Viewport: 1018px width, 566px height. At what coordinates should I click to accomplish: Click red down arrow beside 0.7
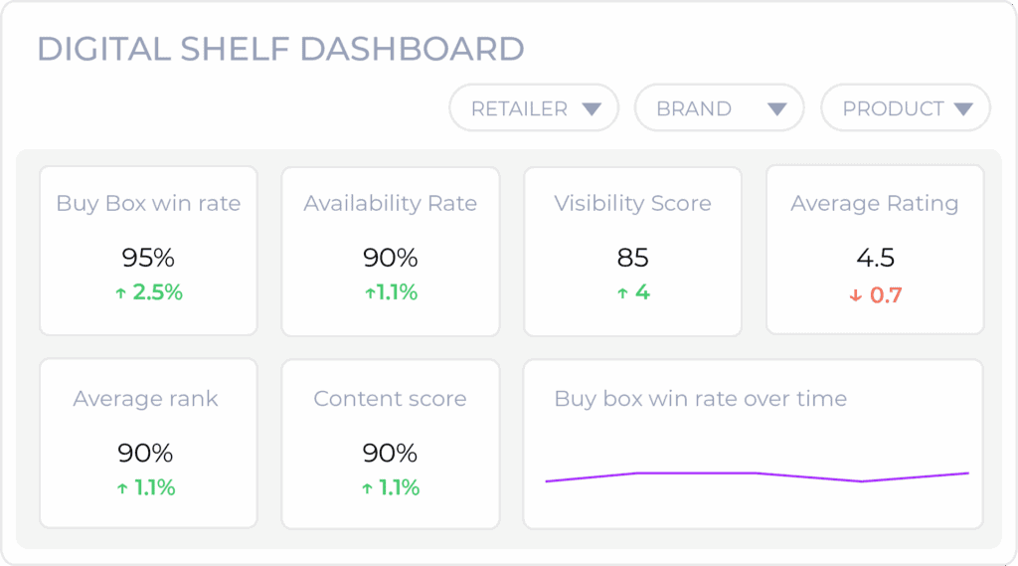point(856,295)
